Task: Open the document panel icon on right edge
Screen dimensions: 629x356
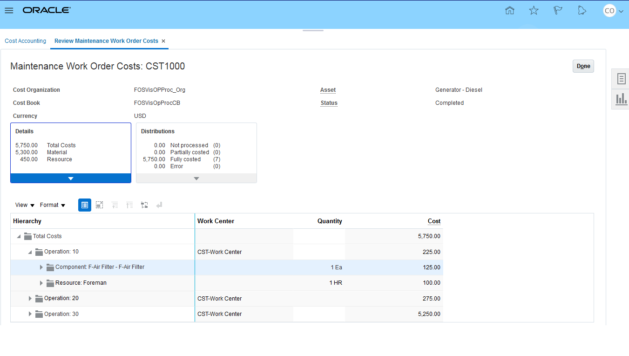Action: pyautogui.click(x=621, y=79)
